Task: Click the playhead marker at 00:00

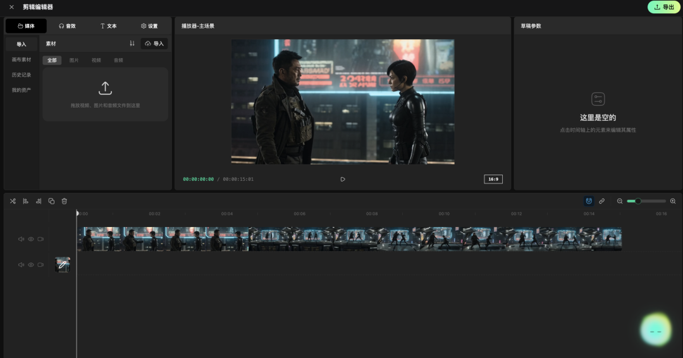Action: click(x=78, y=213)
